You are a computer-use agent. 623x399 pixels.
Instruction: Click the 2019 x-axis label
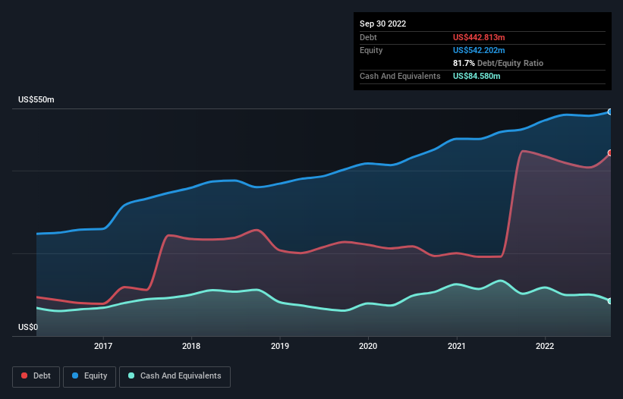coord(280,346)
